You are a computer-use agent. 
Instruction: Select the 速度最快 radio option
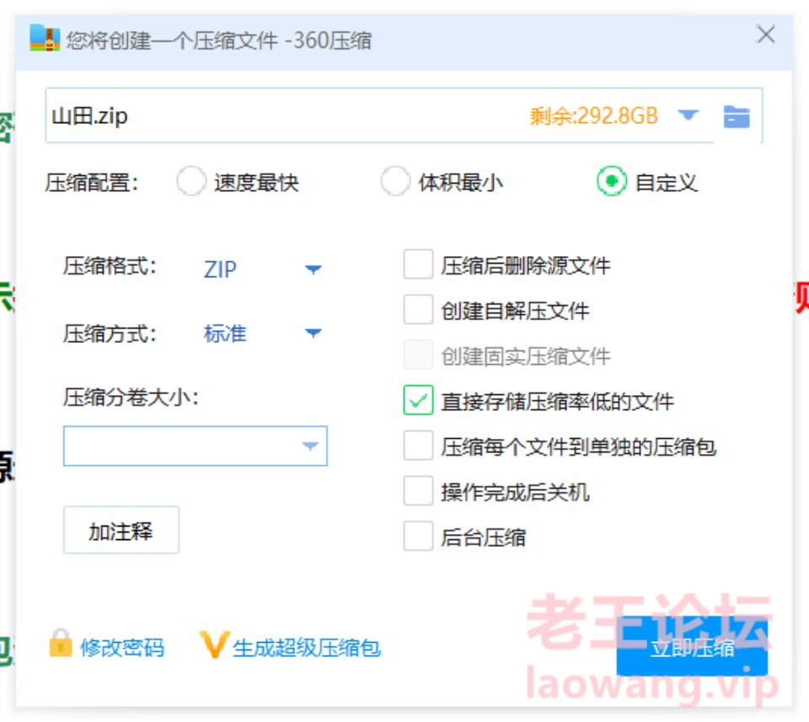[x=191, y=181]
